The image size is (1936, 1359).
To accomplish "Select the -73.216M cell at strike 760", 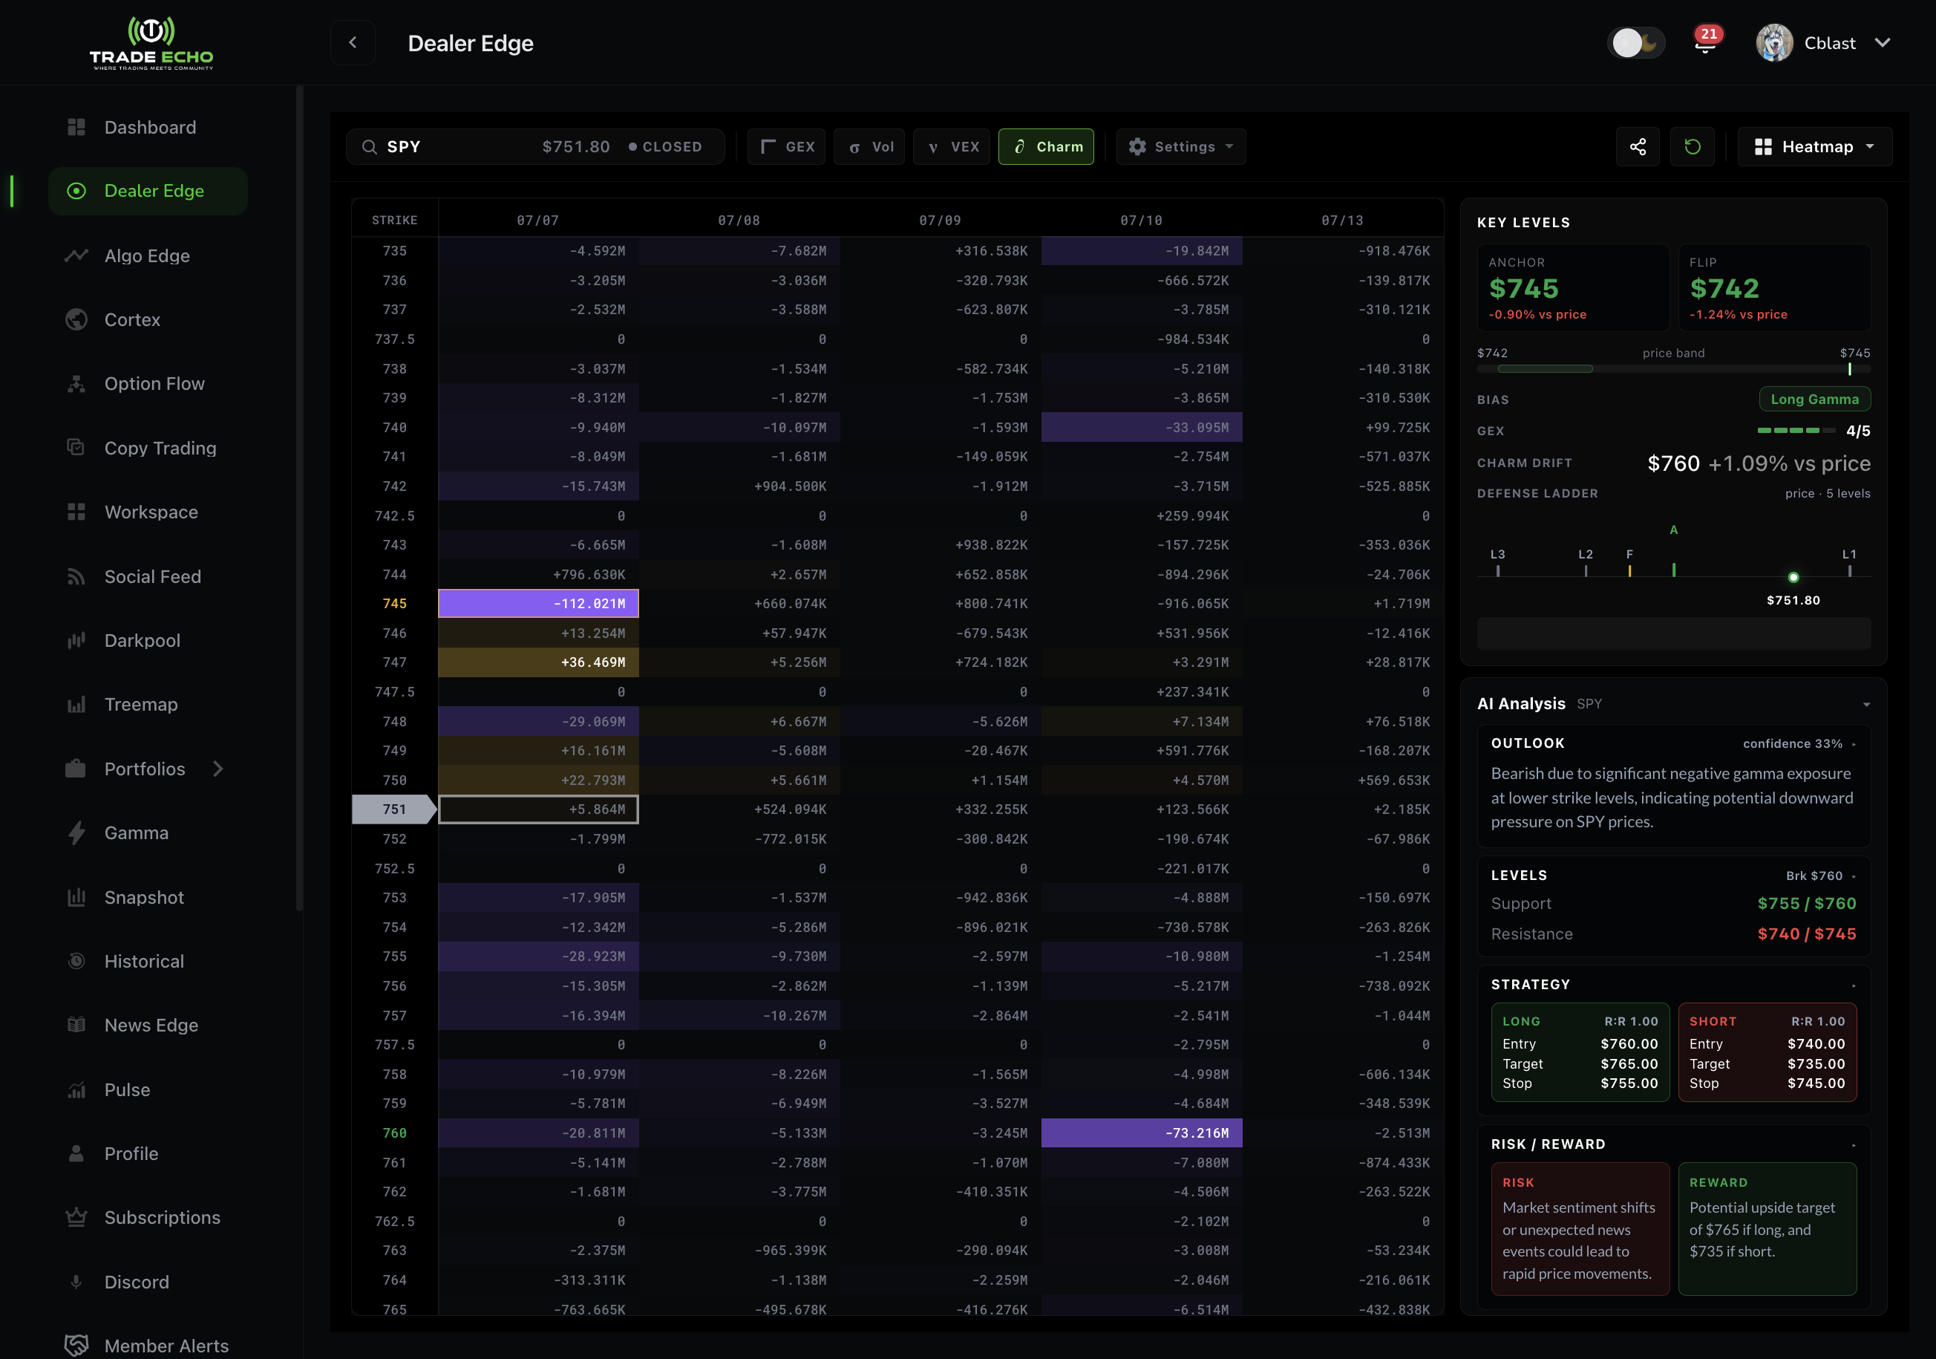I will coord(1142,1133).
